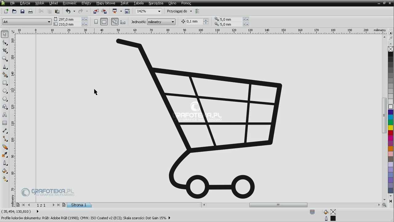Viewport: 394px width, 222px height.
Task: Click the Export icon
Action: coord(104,11)
